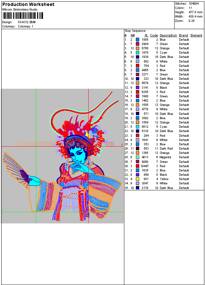Click the total stitches value '104904'

click(x=194, y=4)
